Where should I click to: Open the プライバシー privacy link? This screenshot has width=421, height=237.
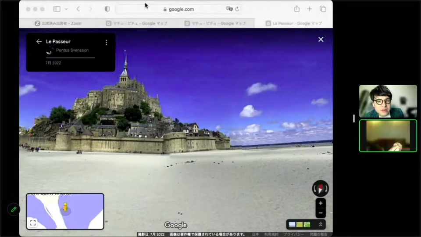click(294, 234)
